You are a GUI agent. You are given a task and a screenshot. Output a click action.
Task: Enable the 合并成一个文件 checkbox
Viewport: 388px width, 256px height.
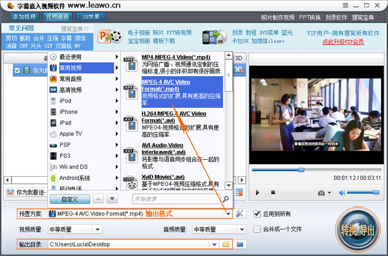click(x=257, y=229)
